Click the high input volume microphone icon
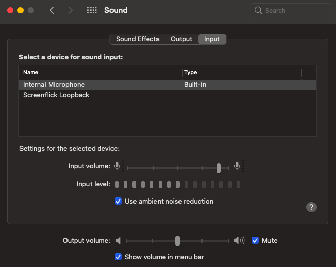Viewport: 336px width, 267px height. point(237,166)
